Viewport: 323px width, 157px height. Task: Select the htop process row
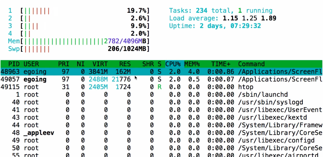[x=161, y=87]
